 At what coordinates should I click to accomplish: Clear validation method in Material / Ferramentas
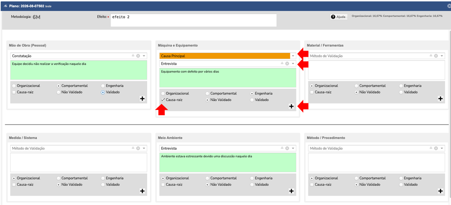[436, 56]
